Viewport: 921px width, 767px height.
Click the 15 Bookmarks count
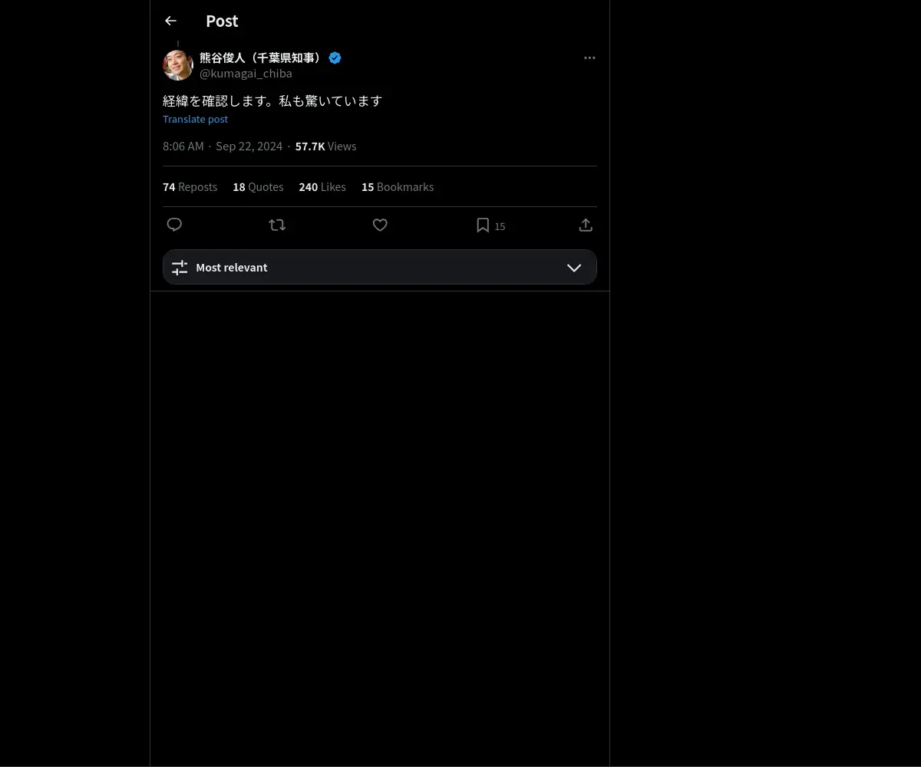click(x=398, y=187)
